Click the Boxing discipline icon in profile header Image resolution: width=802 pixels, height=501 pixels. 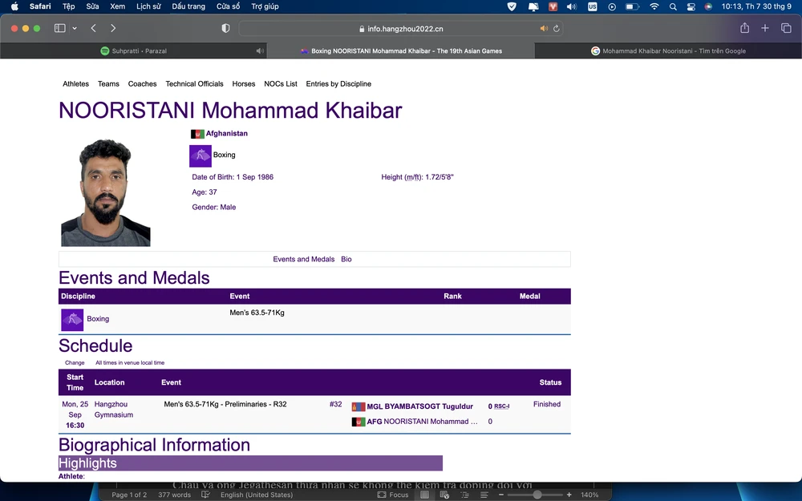[x=200, y=156]
